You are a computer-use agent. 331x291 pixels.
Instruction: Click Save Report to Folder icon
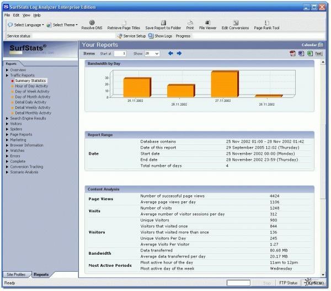pos(163,23)
